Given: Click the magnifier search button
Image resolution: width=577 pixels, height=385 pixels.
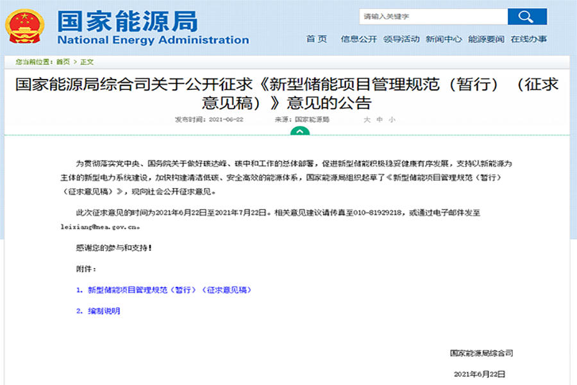Looking at the screenshot, I should click(527, 17).
